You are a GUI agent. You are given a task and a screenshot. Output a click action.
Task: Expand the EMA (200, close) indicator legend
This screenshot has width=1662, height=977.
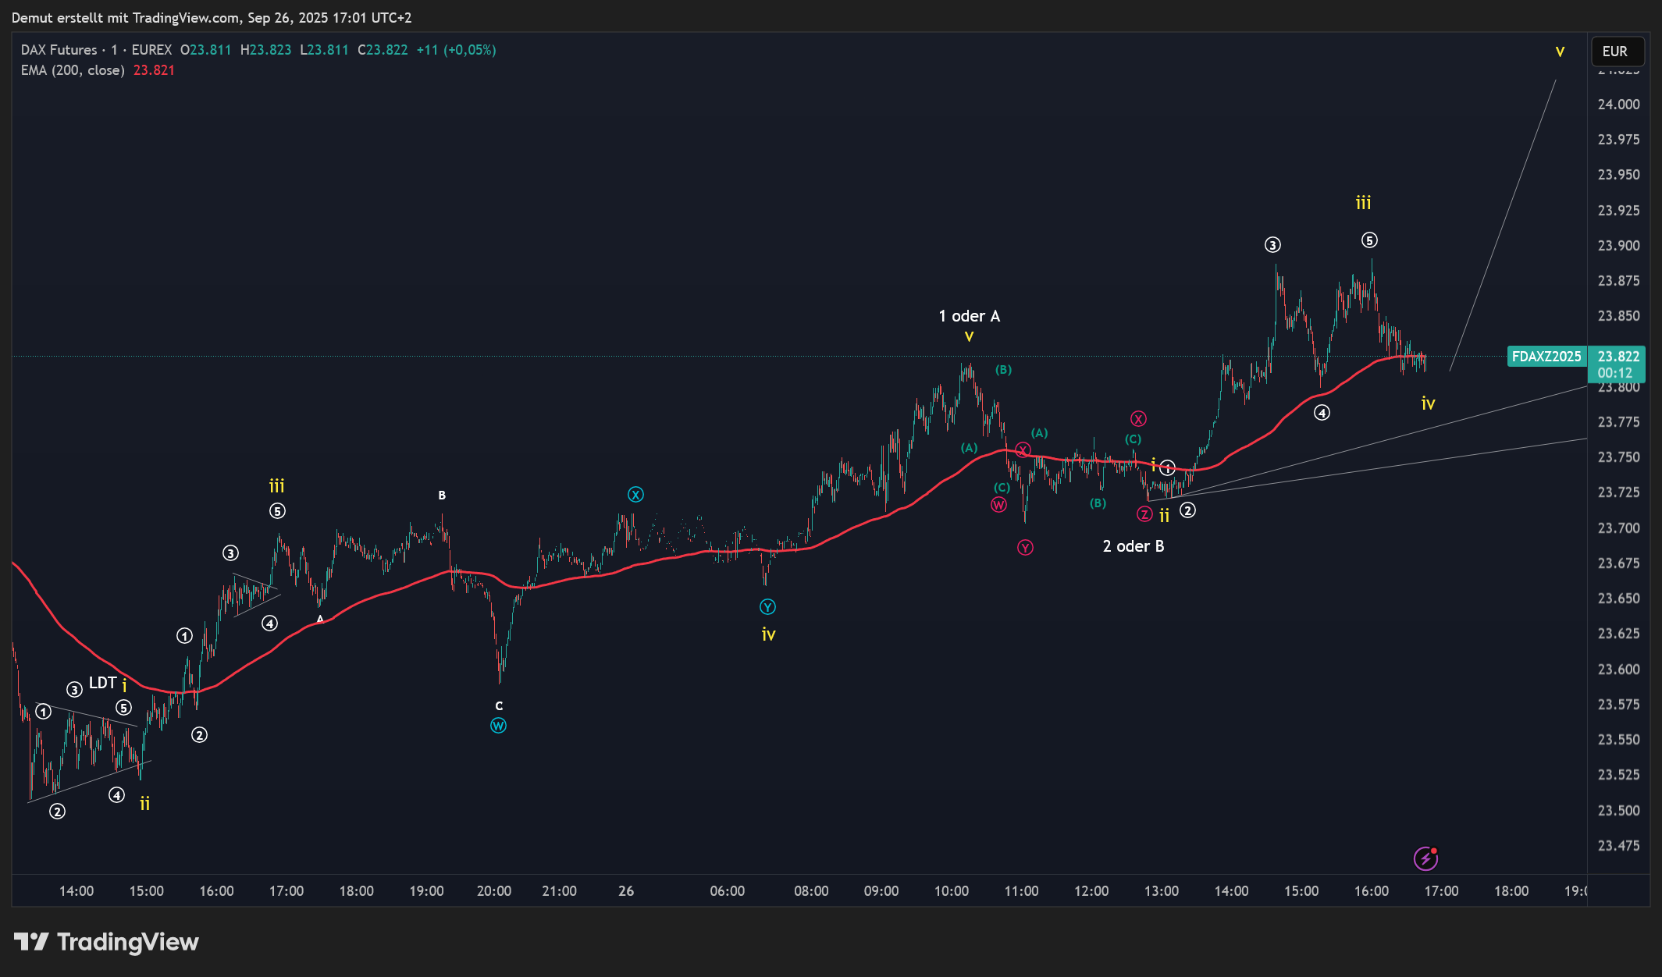[73, 70]
